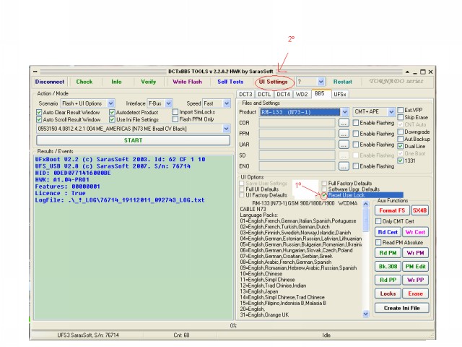This screenshot has height=347, width=462.
Task: Enable the Reset User Lock checkbox
Action: 324,195
